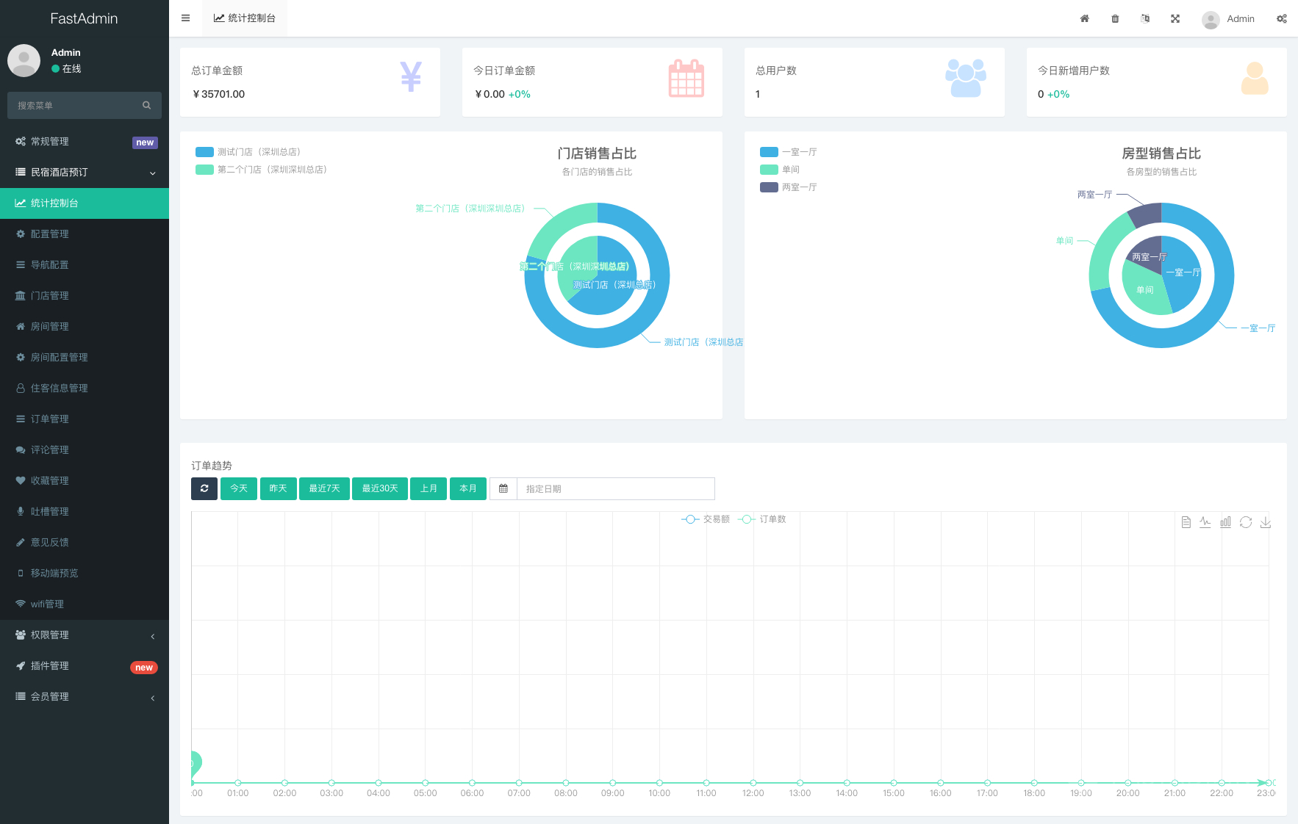Download chart as image icon

1265,522
